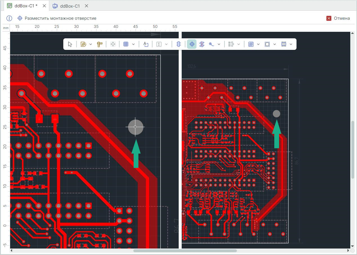Click the route track tool icon
Screen dimensions: 357x255
pyautogui.click(x=83, y=44)
